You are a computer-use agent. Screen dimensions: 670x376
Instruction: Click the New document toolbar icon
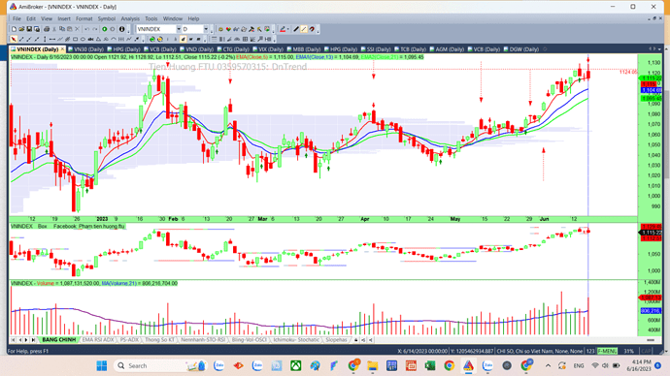coord(14,29)
